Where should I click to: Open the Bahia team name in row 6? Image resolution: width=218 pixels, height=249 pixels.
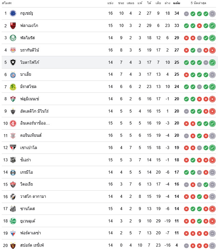(x=26, y=74)
